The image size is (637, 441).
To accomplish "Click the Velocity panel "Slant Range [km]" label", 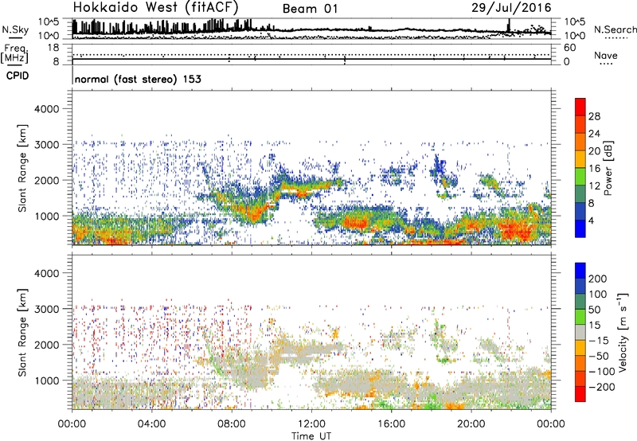I will tap(22, 333).
